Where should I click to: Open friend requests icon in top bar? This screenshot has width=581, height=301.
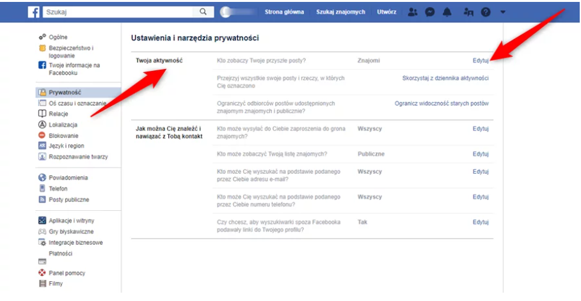(412, 12)
